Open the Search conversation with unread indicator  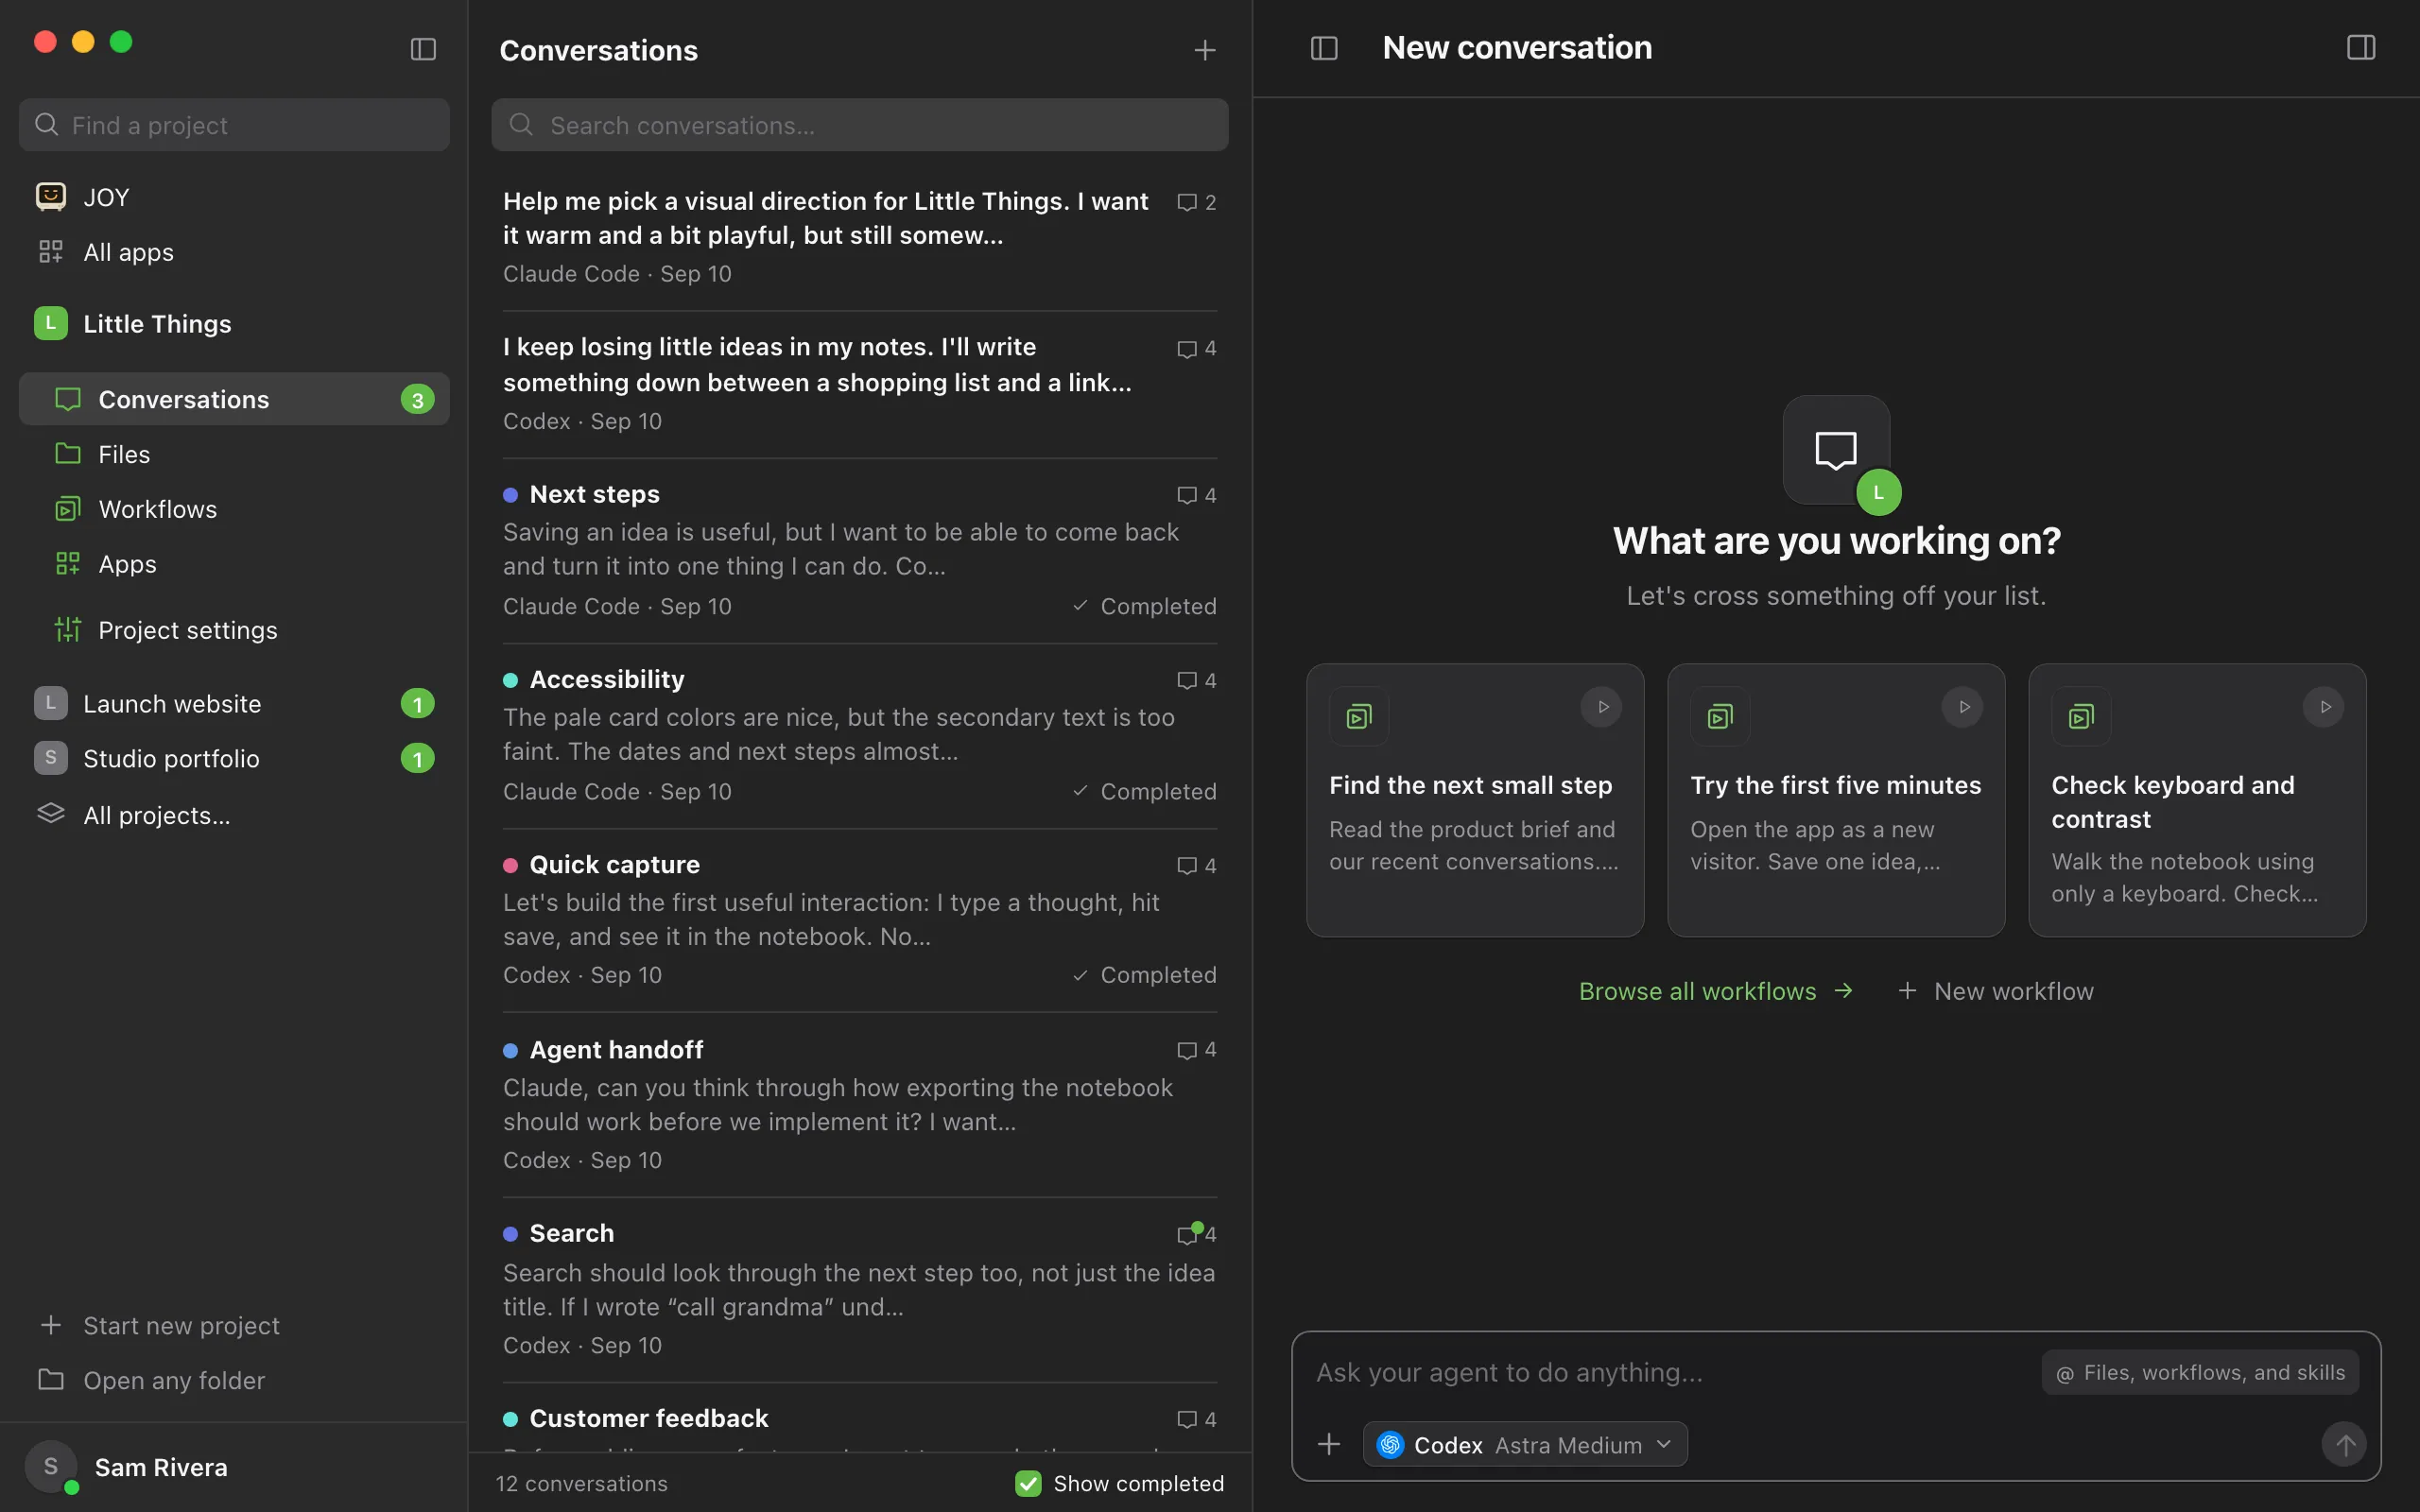860,1290
